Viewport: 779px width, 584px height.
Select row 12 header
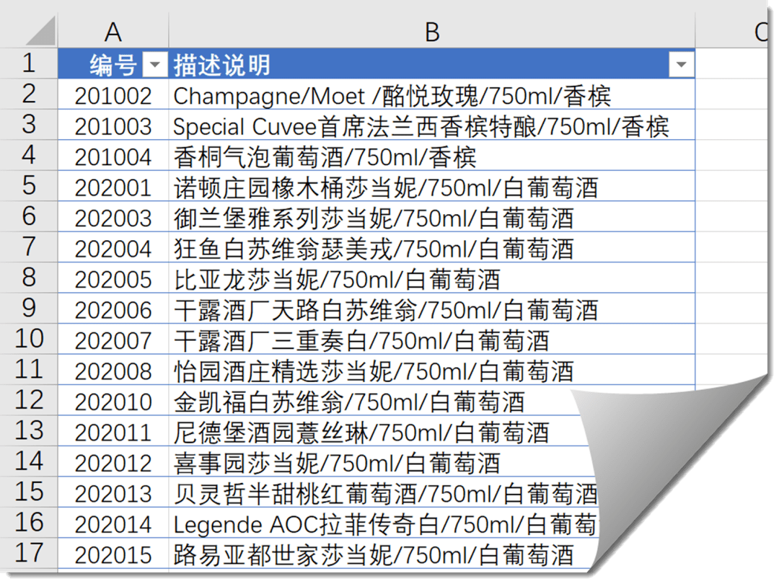[x=29, y=400]
